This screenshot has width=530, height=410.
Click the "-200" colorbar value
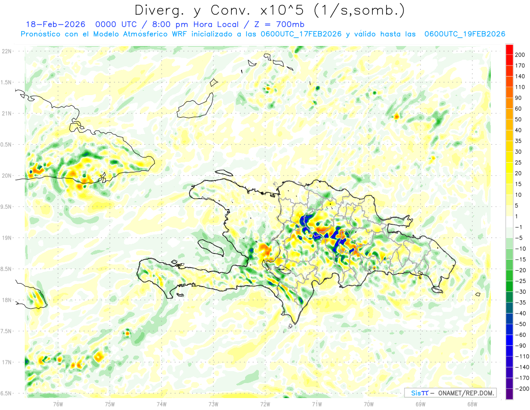[522, 389]
